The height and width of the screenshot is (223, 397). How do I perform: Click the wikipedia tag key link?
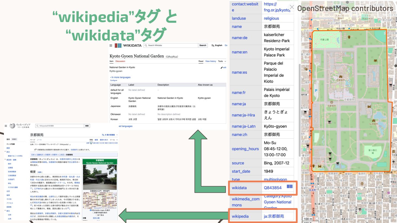pos(240,216)
